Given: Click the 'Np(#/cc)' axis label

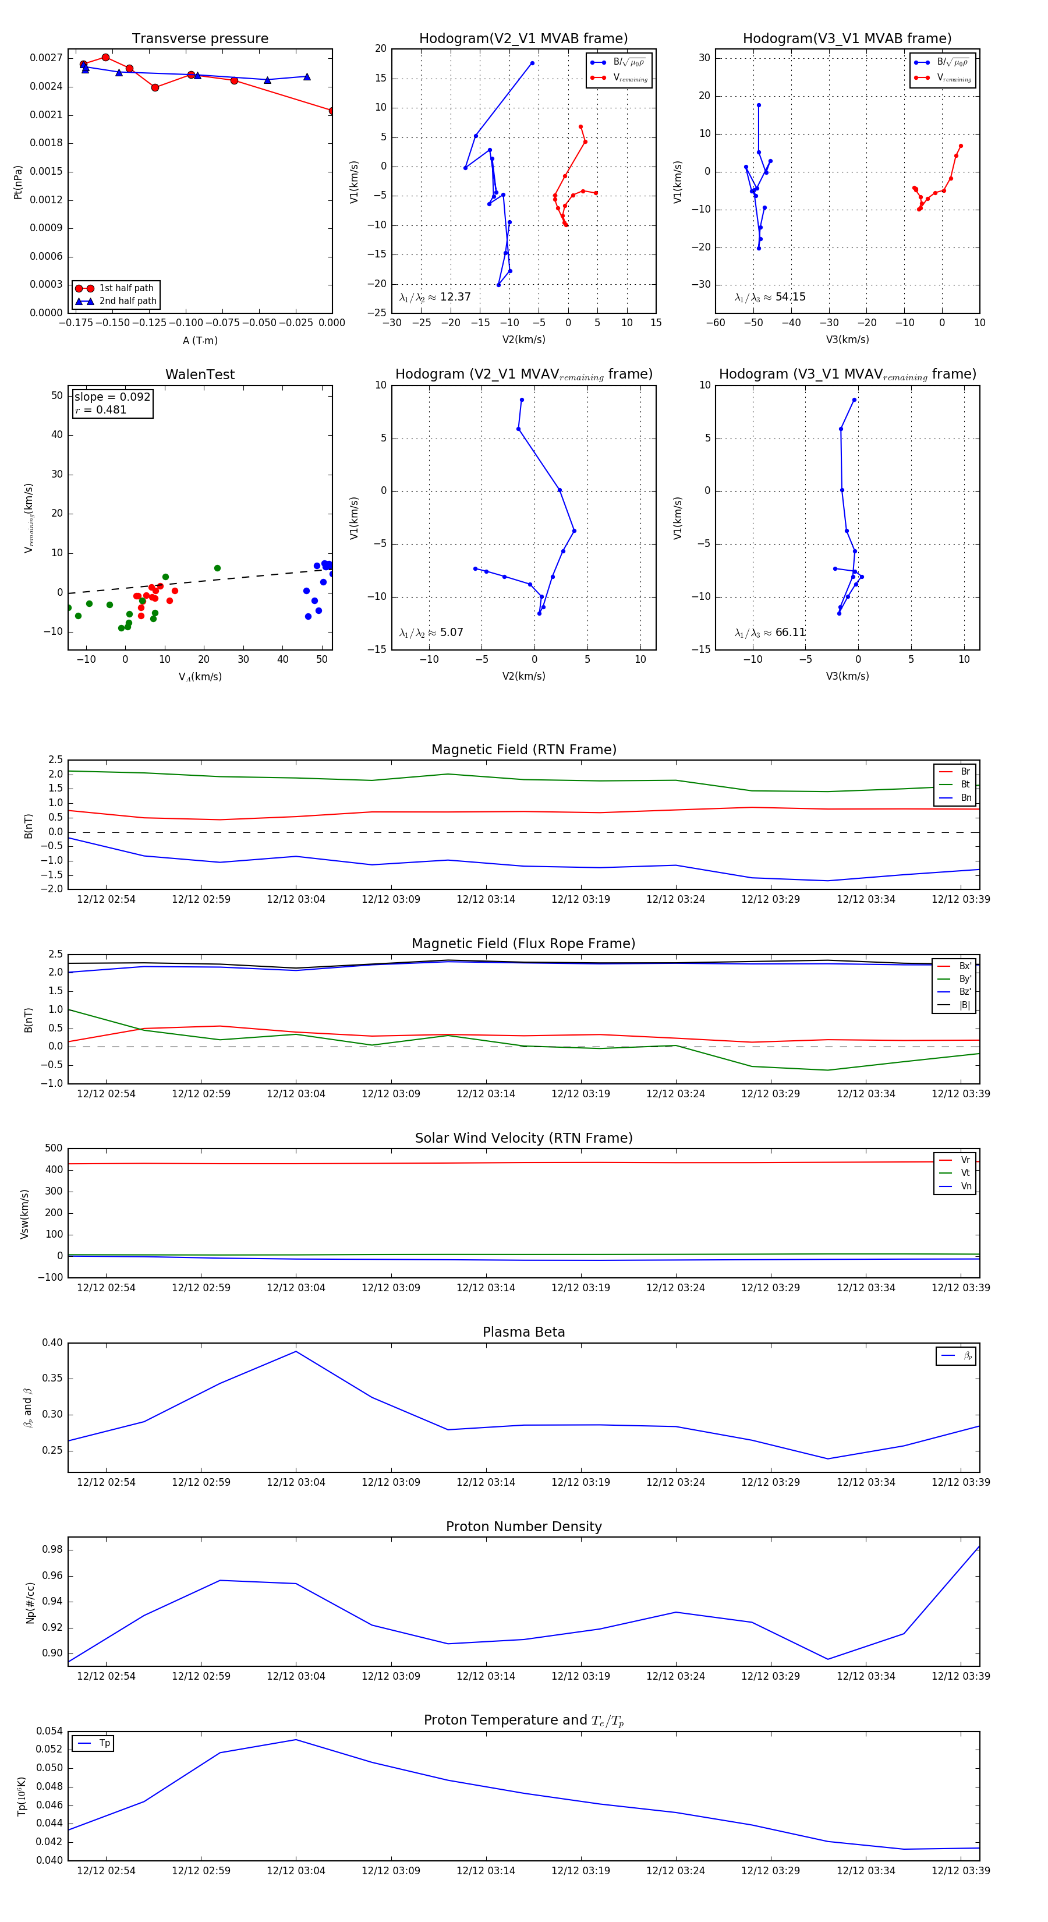Looking at the screenshot, I should click(30, 1603).
